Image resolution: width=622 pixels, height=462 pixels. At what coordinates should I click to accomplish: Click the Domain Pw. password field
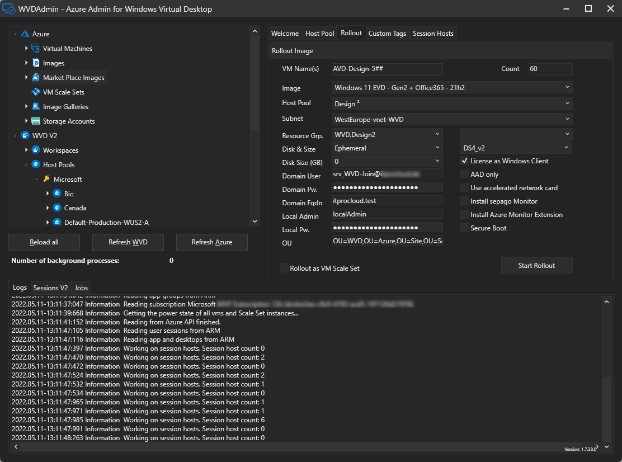pos(387,187)
